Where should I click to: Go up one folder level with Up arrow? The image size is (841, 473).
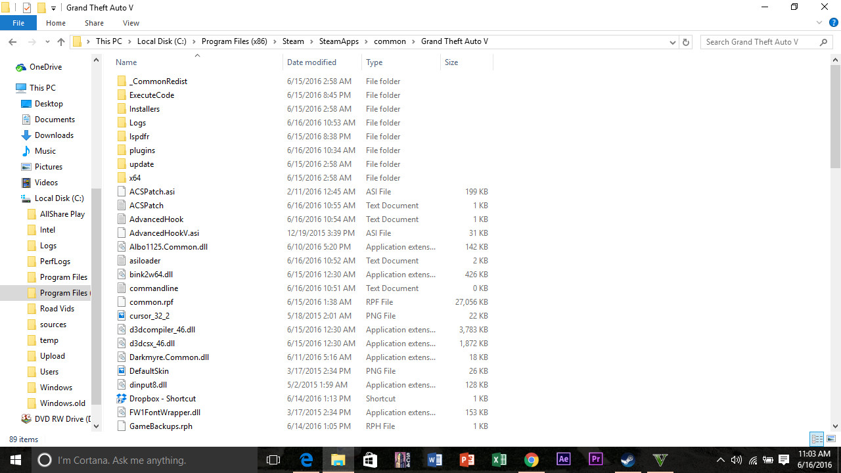(61, 41)
